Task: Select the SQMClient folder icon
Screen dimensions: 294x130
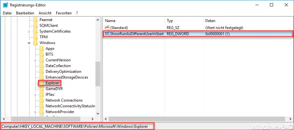Action: tap(35, 26)
